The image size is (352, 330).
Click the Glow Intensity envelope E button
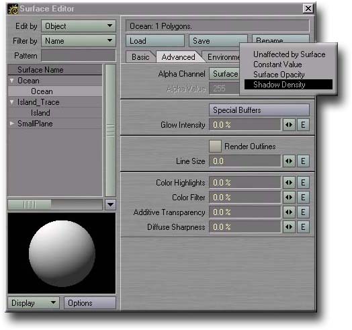click(303, 125)
